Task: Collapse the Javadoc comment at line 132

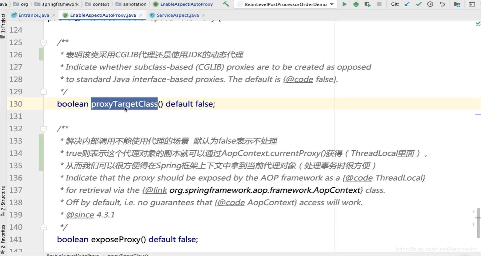Action: [x=43, y=128]
